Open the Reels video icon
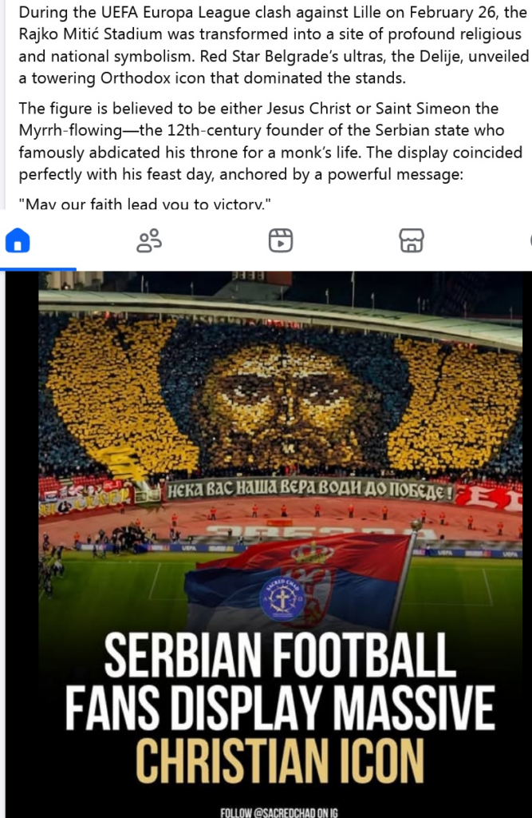The height and width of the screenshot is (818, 532). pyautogui.click(x=280, y=241)
